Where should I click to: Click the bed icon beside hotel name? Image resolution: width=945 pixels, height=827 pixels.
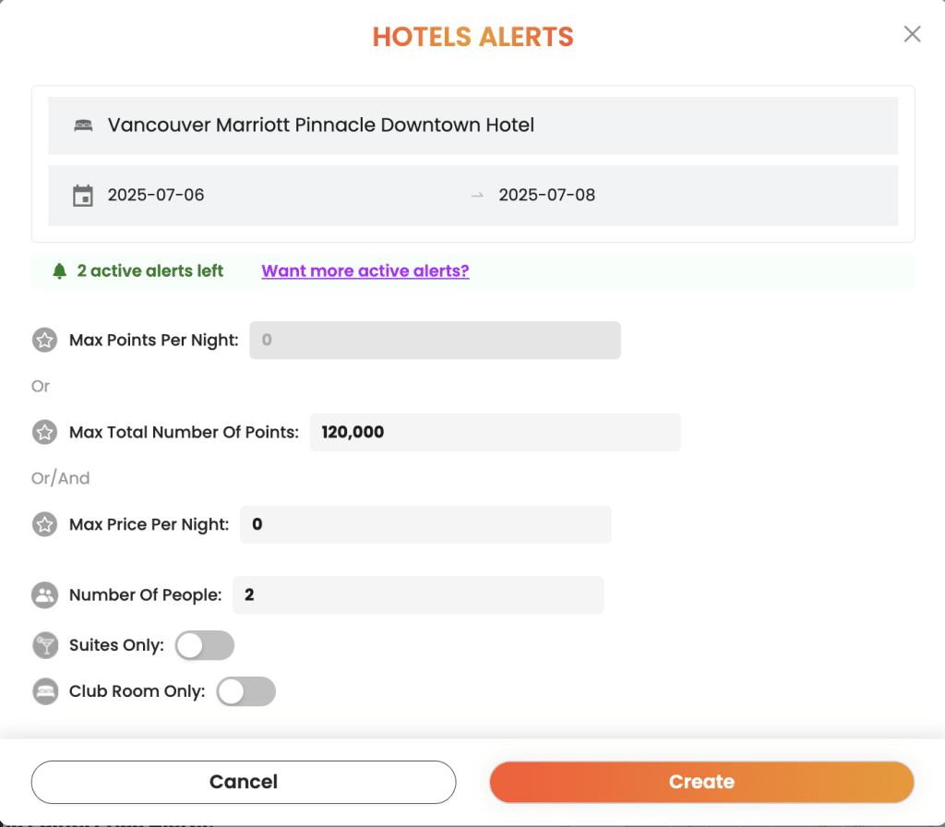[83, 126]
